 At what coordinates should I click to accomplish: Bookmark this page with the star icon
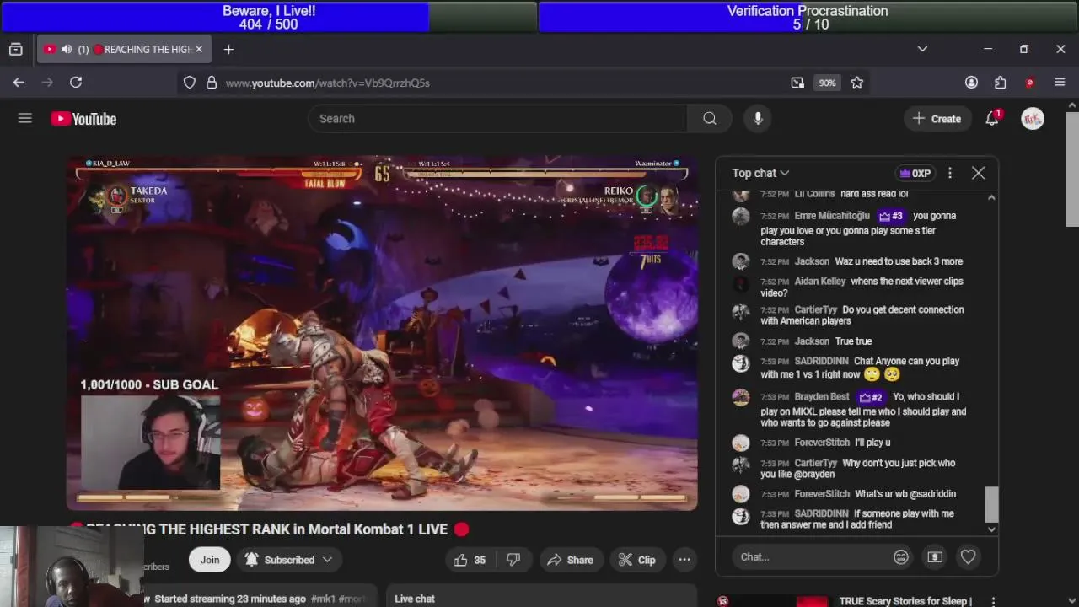(x=857, y=83)
